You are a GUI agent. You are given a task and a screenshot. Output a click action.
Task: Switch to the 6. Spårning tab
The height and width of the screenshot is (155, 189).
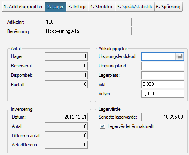[169, 7]
